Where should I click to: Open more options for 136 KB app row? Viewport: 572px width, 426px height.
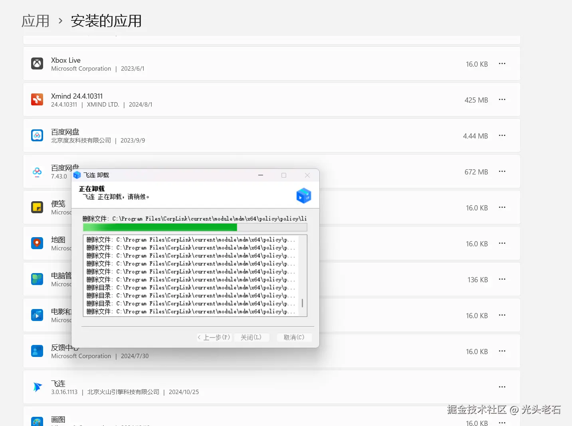tap(502, 279)
